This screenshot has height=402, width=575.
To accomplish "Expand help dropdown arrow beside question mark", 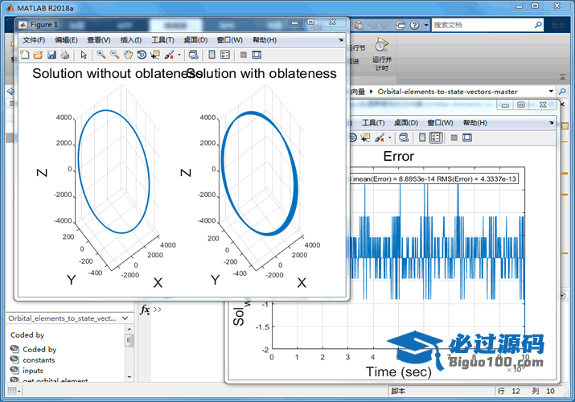I will (x=426, y=25).
